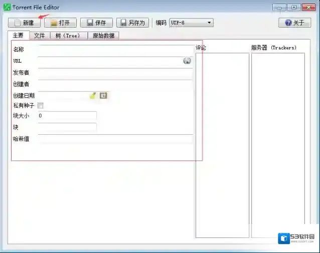The image size is (320, 253).
Task: Toggle the 私有种子 private torrent checkbox
Action: [x=41, y=106]
